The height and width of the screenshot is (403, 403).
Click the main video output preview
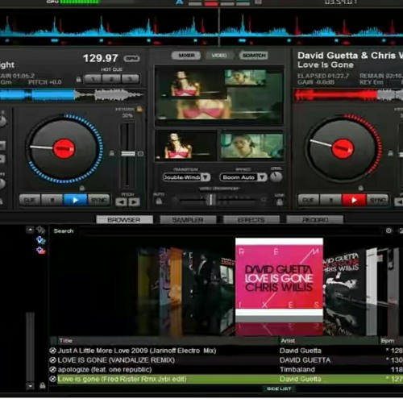(219, 95)
